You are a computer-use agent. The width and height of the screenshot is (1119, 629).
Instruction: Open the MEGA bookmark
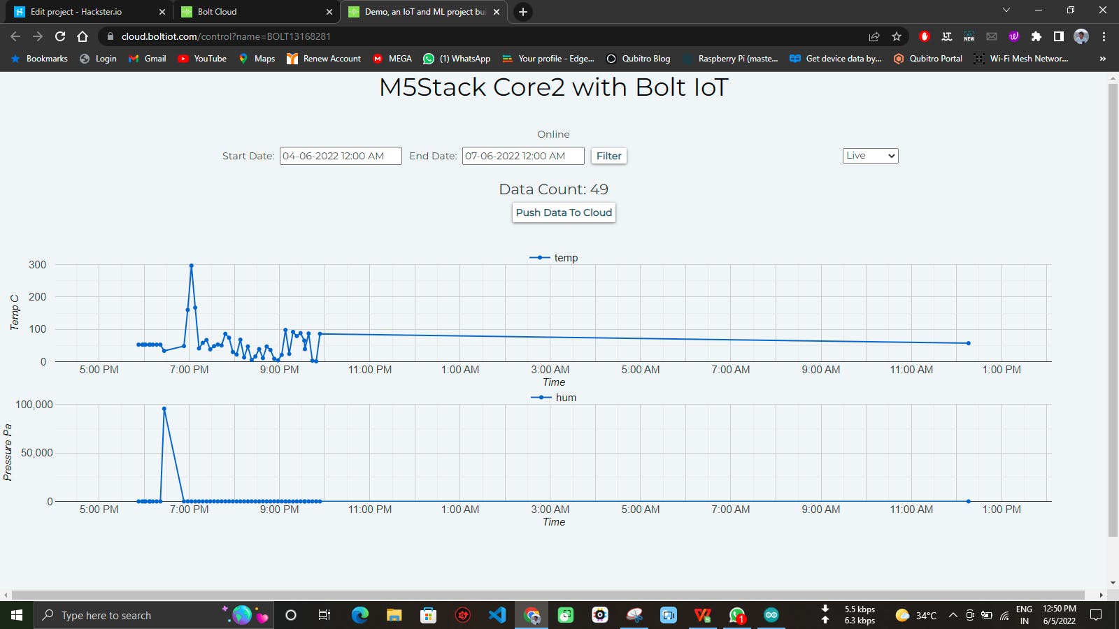point(392,59)
